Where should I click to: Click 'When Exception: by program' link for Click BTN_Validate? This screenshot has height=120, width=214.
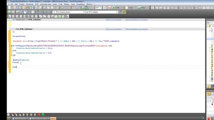137,29
